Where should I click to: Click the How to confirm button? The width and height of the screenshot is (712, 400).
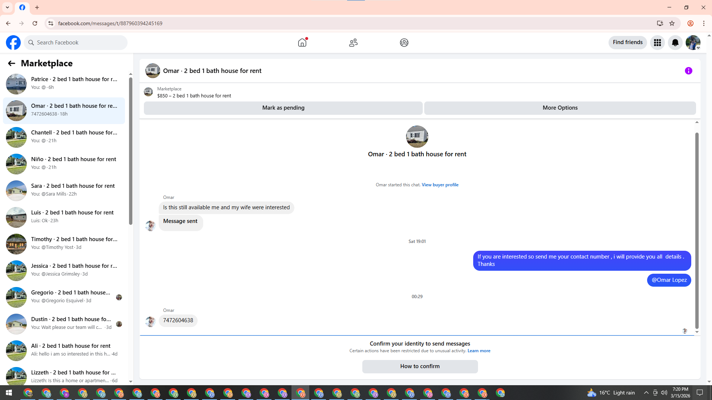coord(420,366)
